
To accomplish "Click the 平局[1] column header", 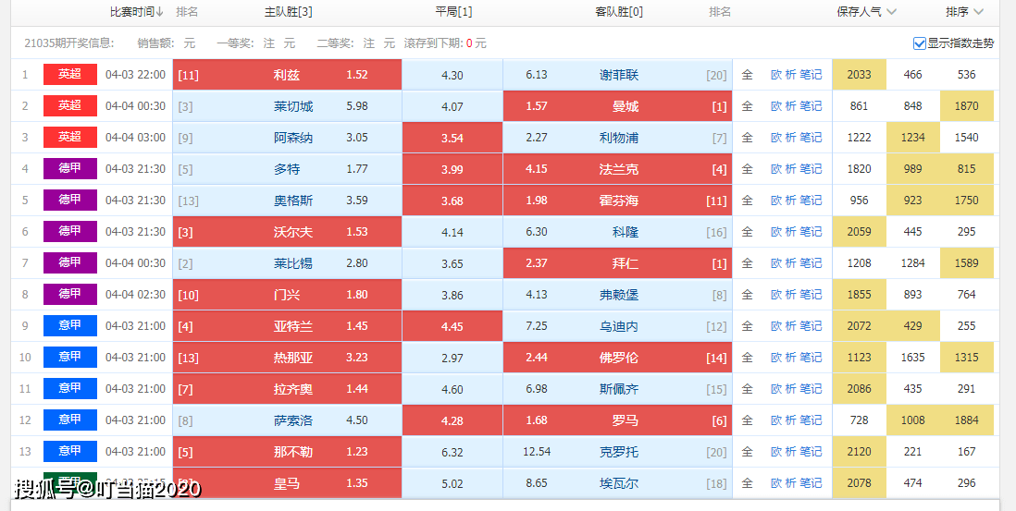I will [x=453, y=12].
